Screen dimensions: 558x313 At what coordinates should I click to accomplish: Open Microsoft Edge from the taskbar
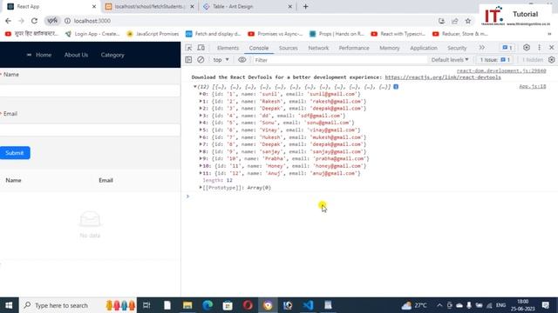tap(208, 305)
